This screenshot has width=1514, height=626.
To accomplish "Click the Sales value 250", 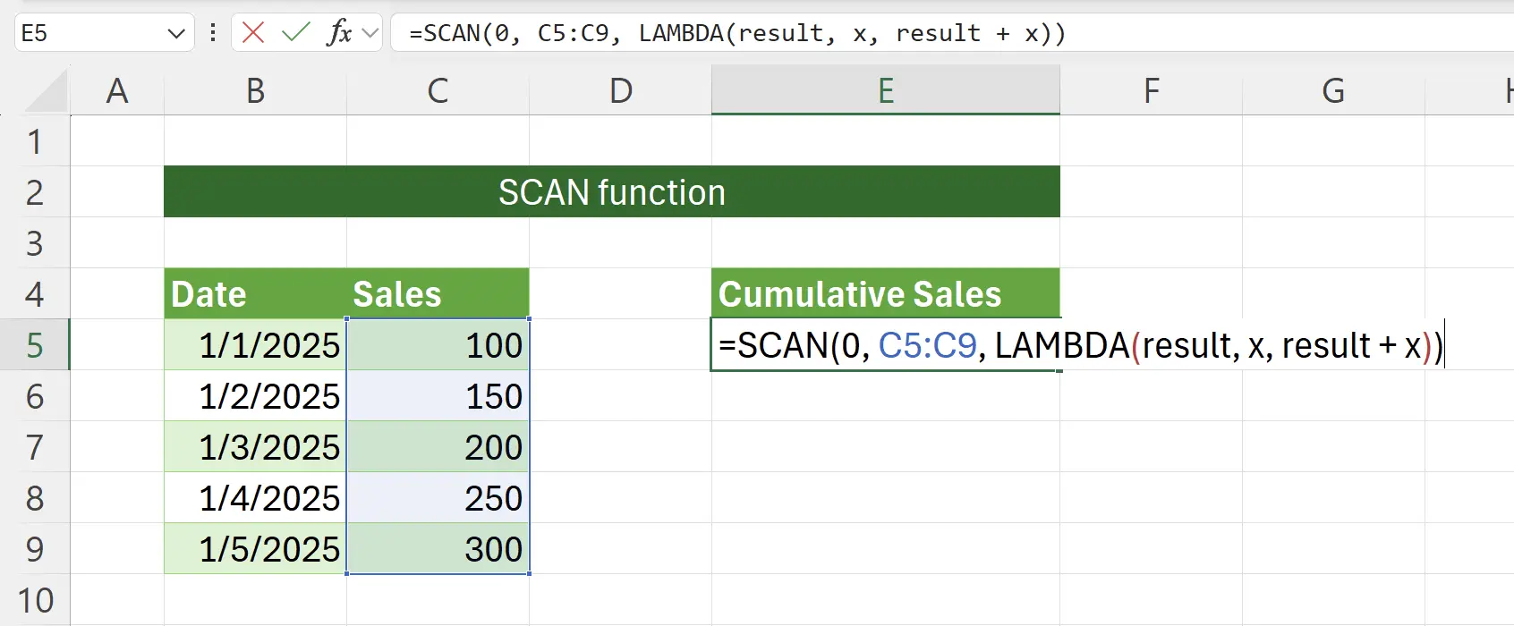I will [438, 498].
